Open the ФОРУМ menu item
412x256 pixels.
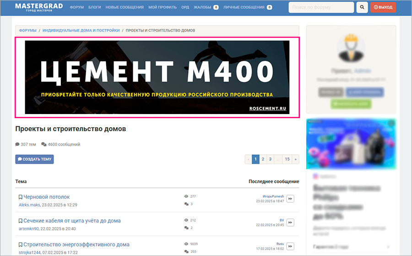tap(77, 7)
